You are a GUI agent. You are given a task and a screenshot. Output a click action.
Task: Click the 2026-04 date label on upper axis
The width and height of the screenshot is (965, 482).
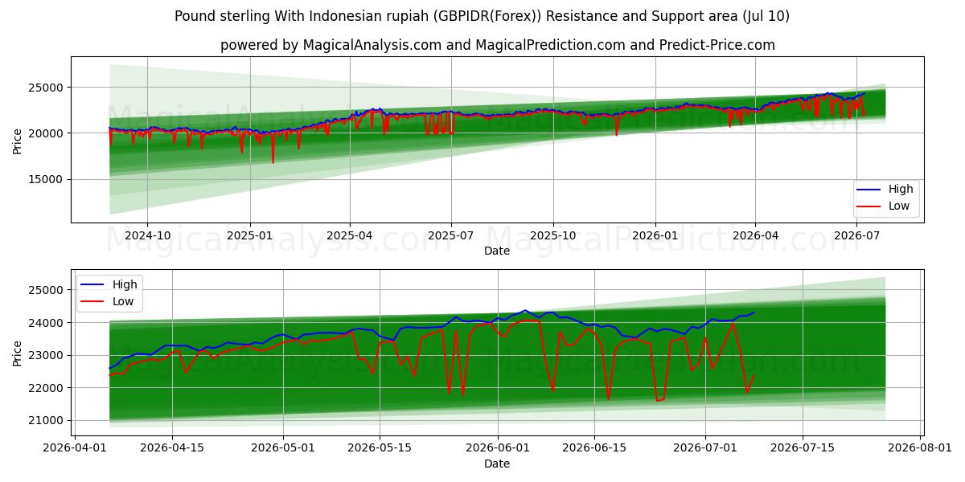[x=754, y=236]
